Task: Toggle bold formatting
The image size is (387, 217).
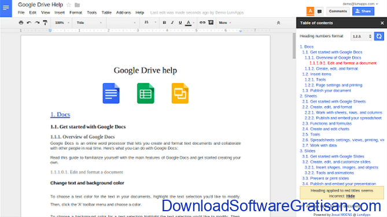Action: pyautogui.click(x=164, y=23)
